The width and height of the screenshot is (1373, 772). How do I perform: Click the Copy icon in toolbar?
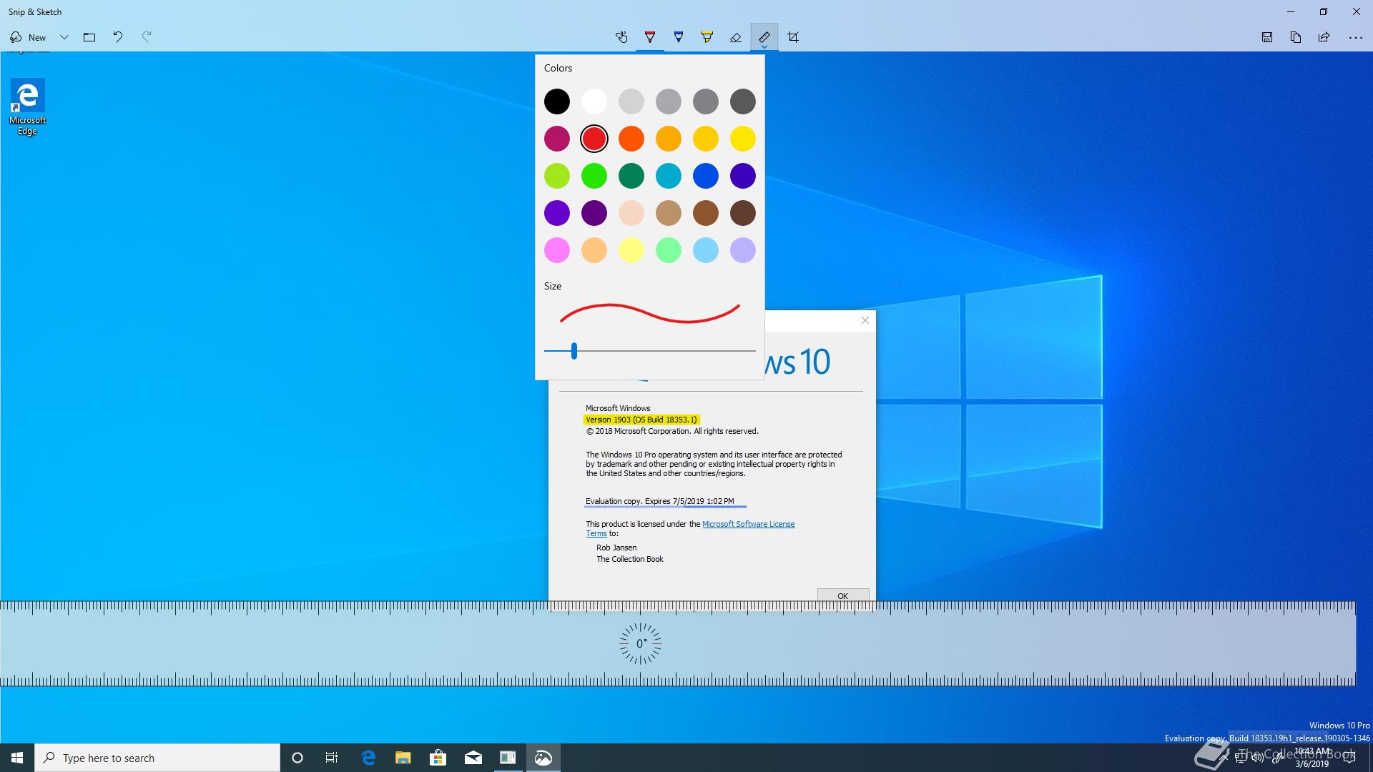(x=1296, y=37)
